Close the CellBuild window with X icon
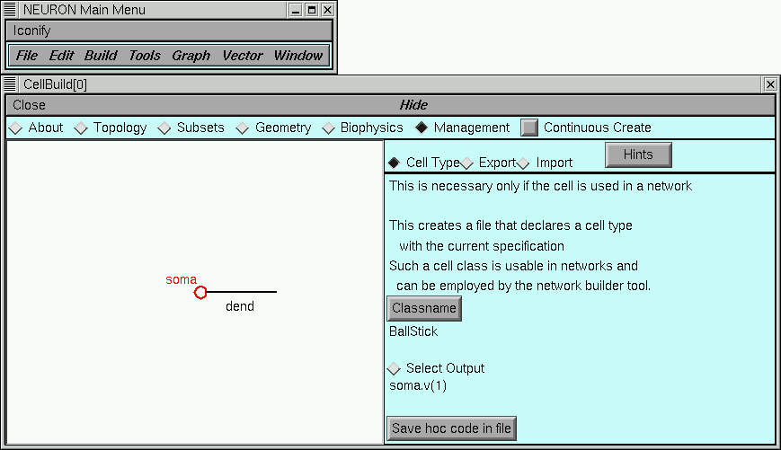This screenshot has height=450, width=781. pos(770,84)
